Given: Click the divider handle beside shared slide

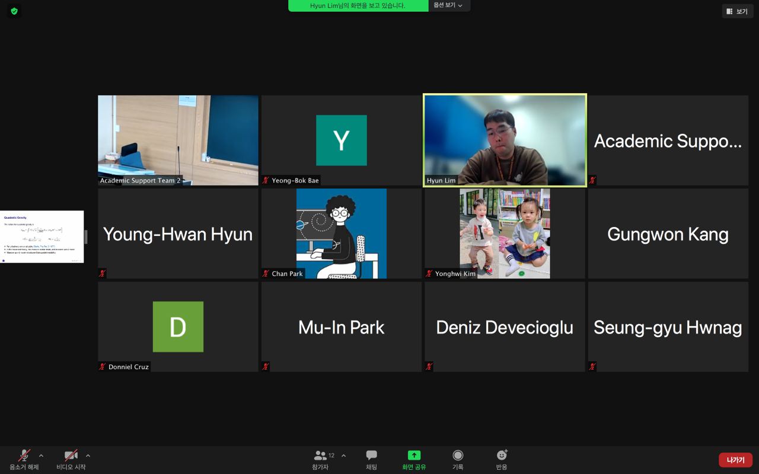Looking at the screenshot, I should pos(86,237).
